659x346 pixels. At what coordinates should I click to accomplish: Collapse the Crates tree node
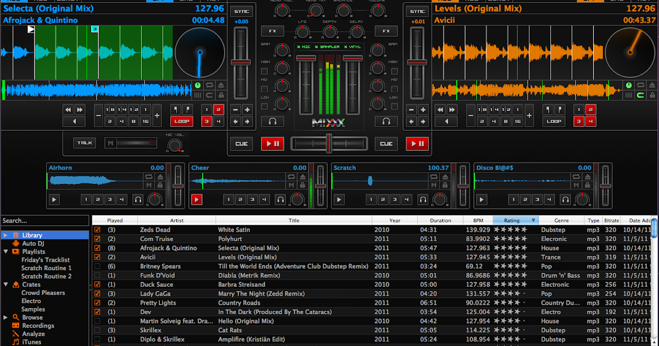click(5, 284)
